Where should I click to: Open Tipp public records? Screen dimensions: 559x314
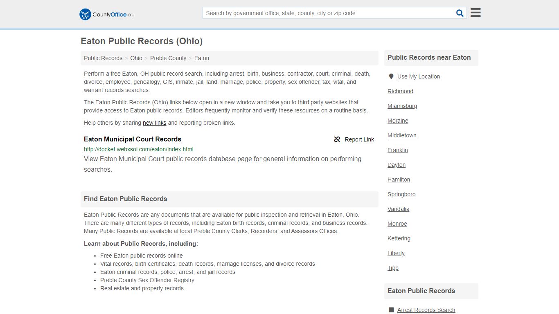tap(393, 268)
